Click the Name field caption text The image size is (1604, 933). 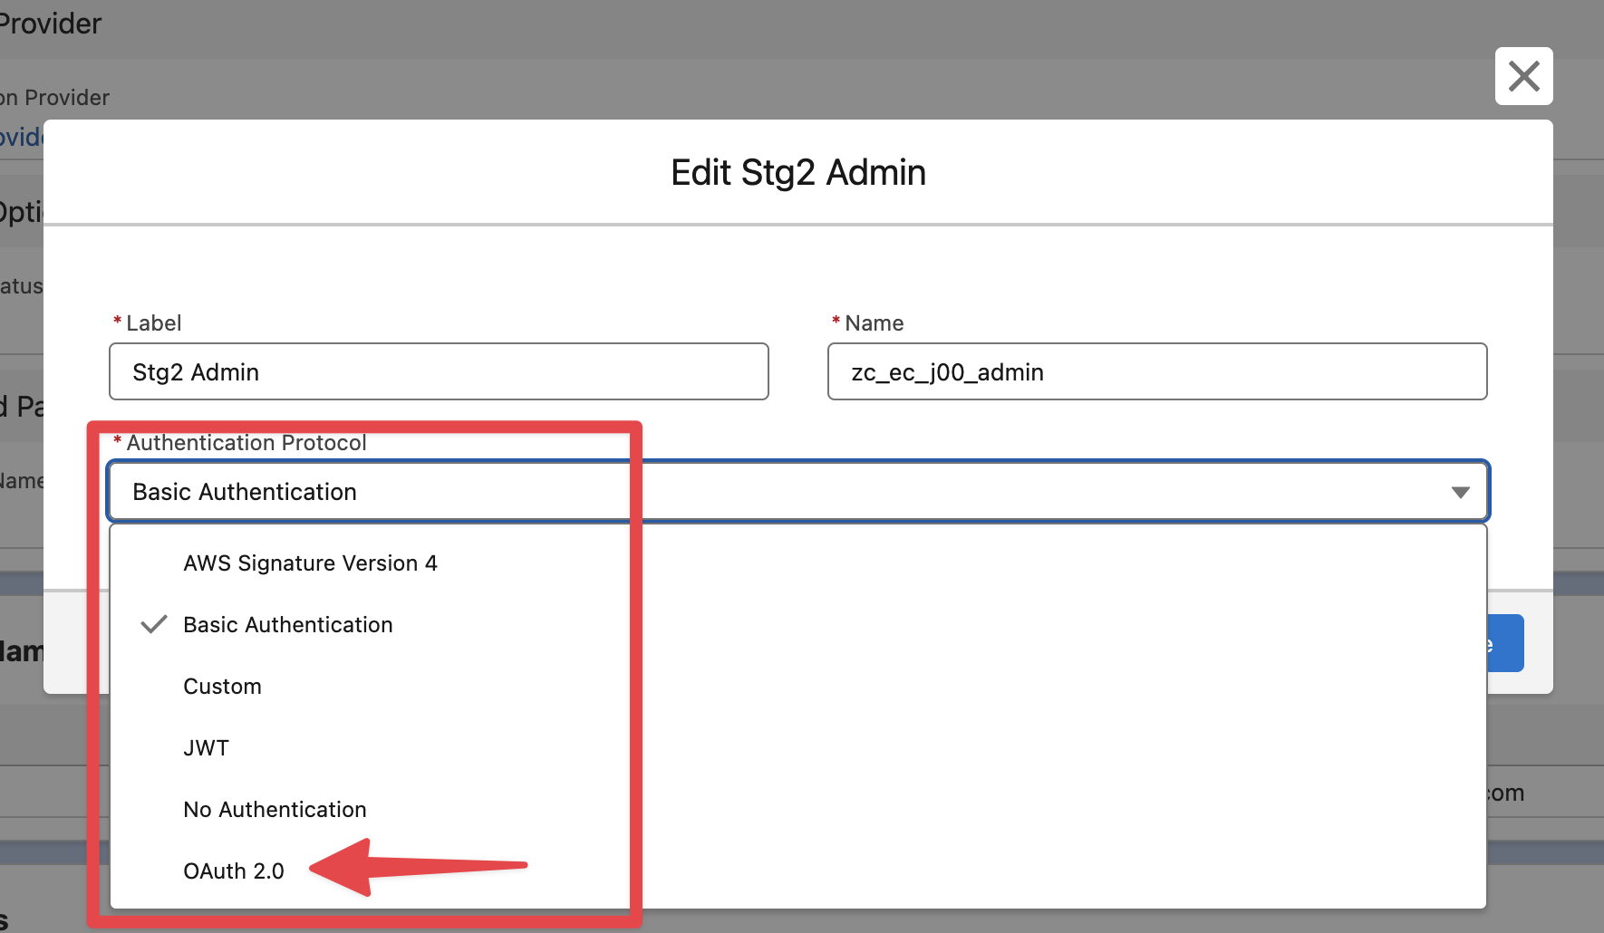(x=874, y=323)
